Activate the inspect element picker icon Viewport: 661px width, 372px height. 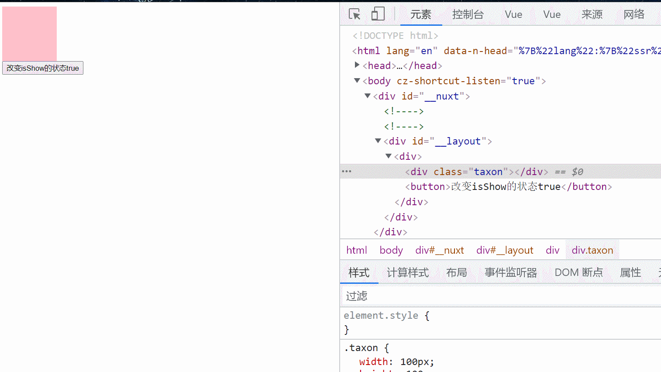pyautogui.click(x=355, y=14)
